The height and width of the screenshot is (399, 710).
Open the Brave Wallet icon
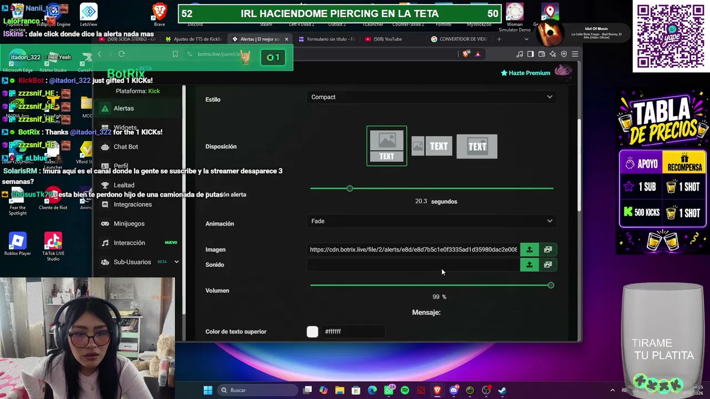(x=542, y=54)
